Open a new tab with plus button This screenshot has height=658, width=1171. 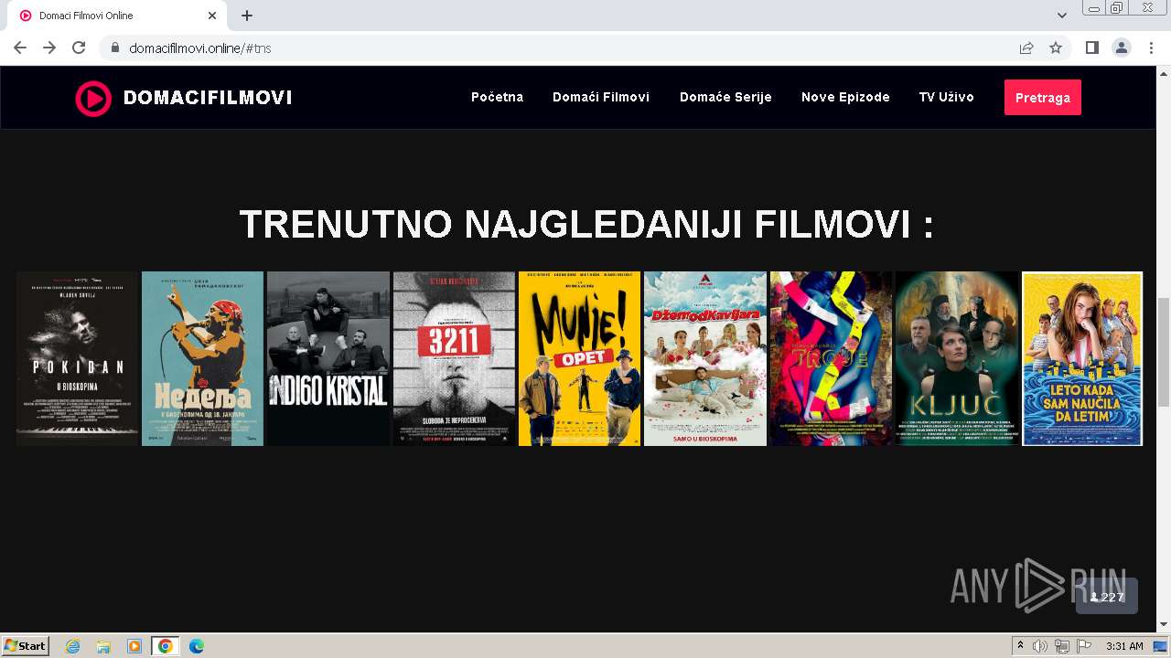tap(247, 16)
